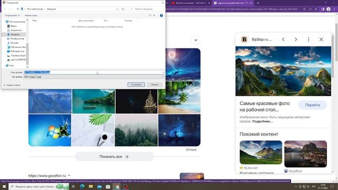Image resolution: width=338 pixels, height=190 pixels.
Task: Click Новая папка button
Action: click(31, 15)
